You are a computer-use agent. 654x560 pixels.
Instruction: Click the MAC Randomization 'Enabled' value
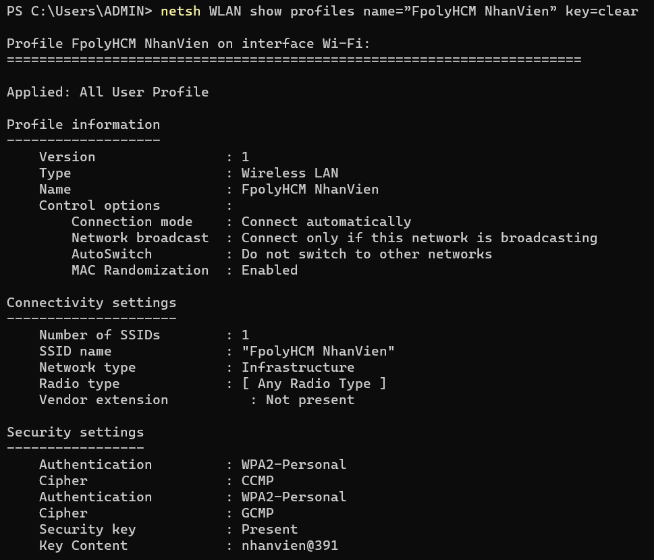click(269, 271)
